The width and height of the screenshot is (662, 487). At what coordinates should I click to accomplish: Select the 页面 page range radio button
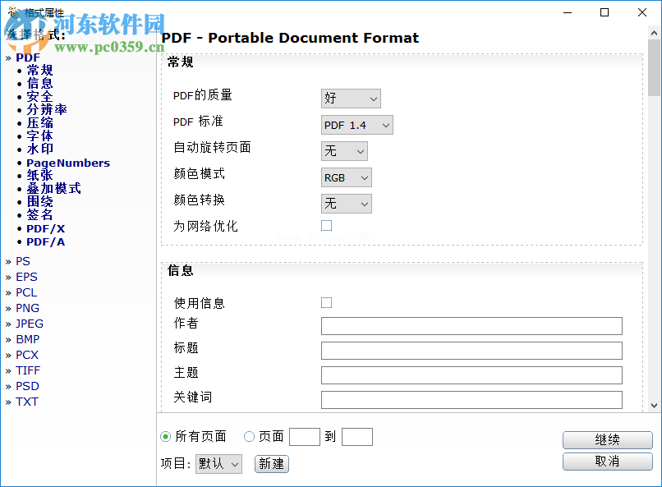(x=247, y=436)
